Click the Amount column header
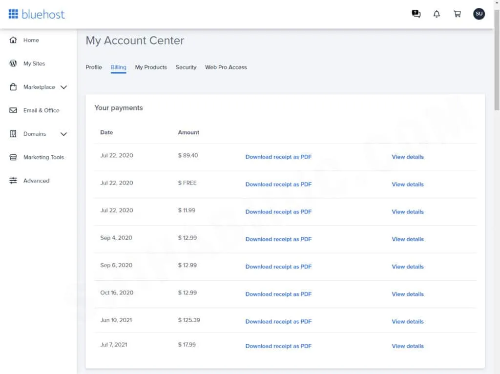The height and width of the screenshot is (374, 500). point(188,132)
